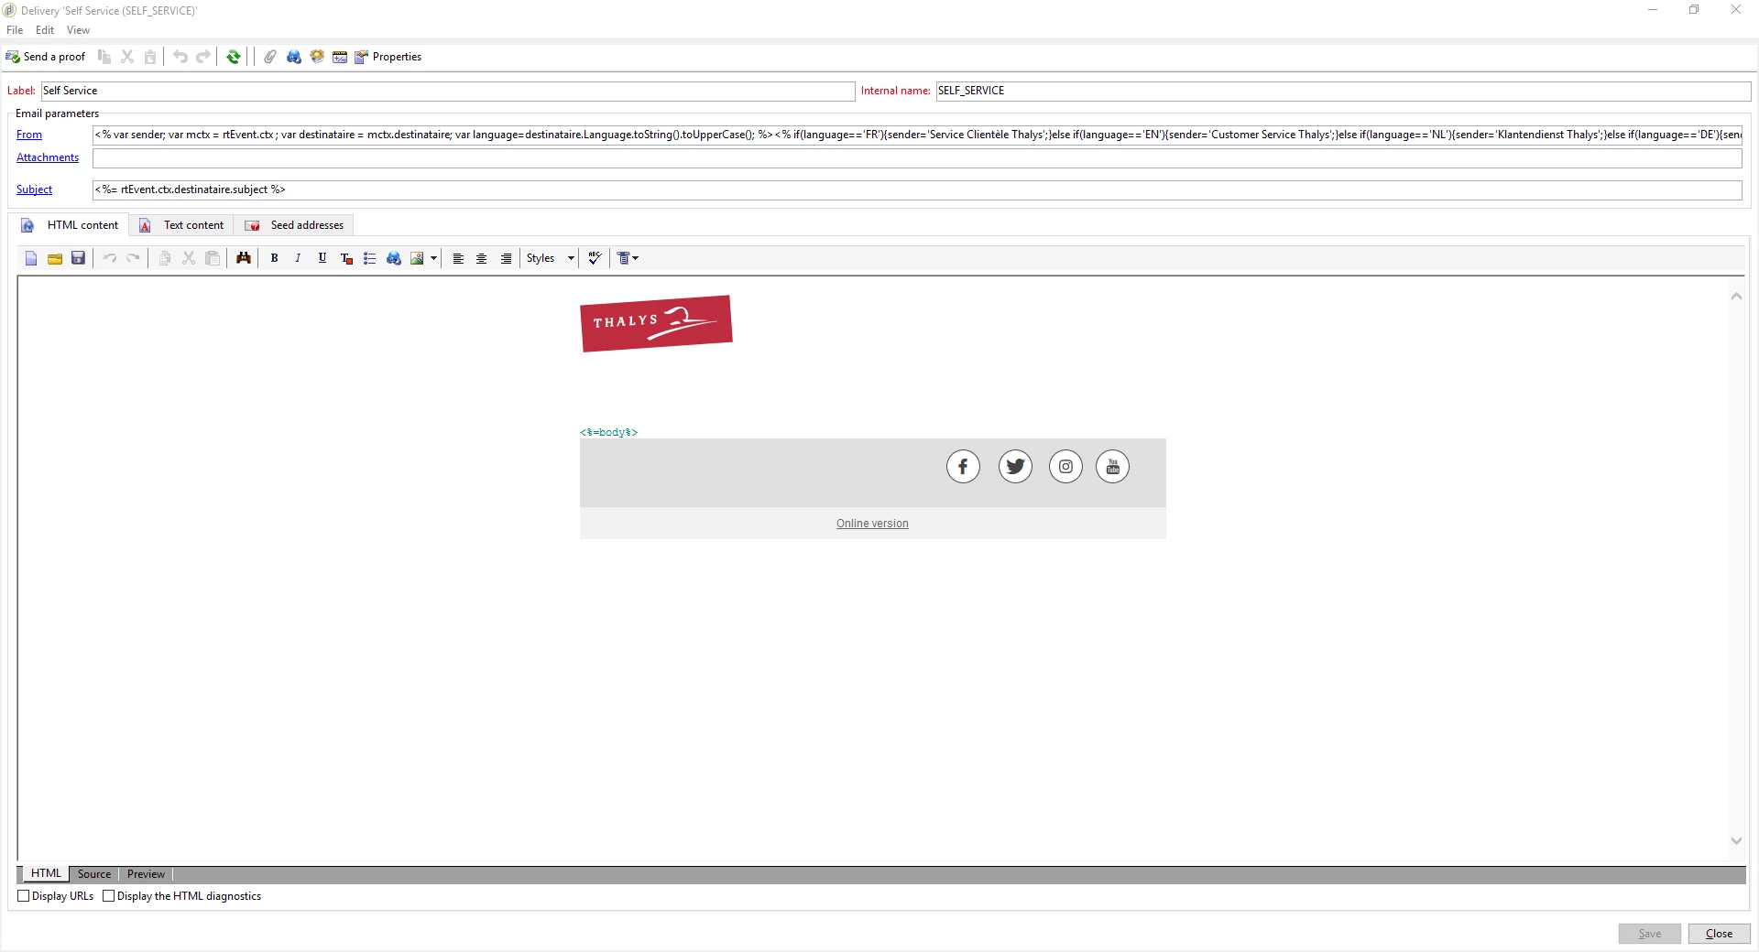Click the Attachments link
Image resolution: width=1759 pixels, height=952 pixels.
click(x=48, y=157)
